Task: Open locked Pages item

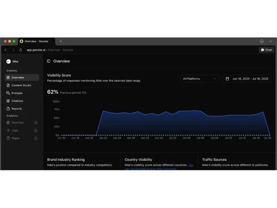Action: point(22,138)
